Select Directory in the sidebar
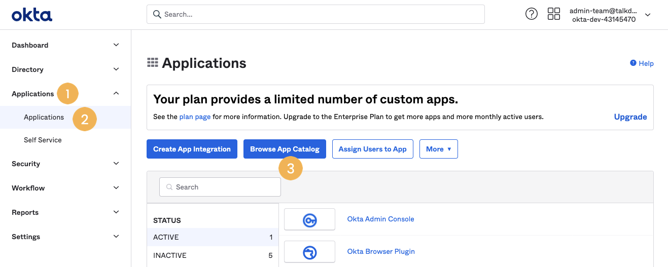The width and height of the screenshot is (668, 267). (27, 69)
